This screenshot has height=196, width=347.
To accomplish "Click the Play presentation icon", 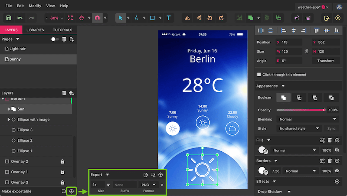I will coord(338,18).
